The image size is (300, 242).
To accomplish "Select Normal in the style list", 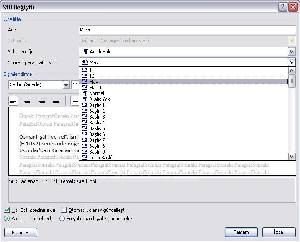I will pyautogui.click(x=184, y=93).
